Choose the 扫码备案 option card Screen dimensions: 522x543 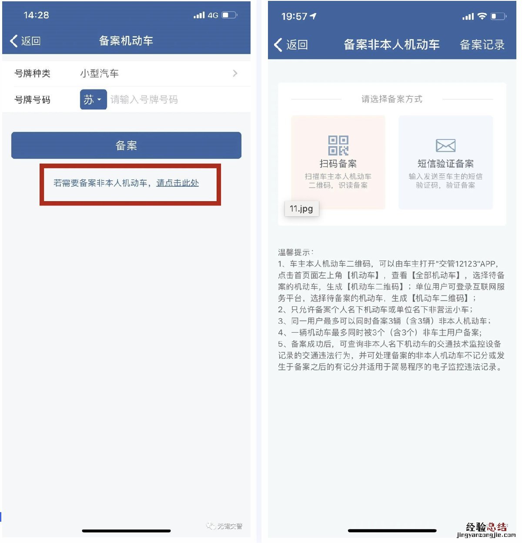click(x=338, y=162)
